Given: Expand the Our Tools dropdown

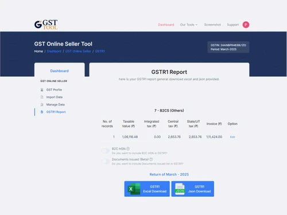Looking at the screenshot, I should pos(189,25).
